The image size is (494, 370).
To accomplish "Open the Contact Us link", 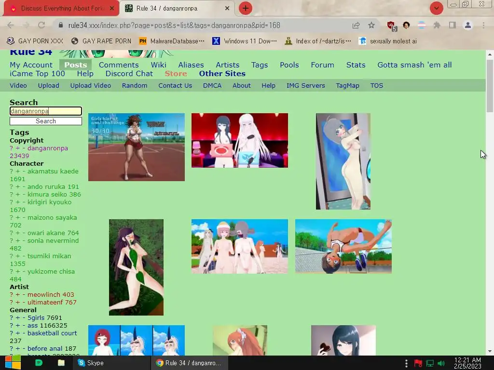I will 175,86.
